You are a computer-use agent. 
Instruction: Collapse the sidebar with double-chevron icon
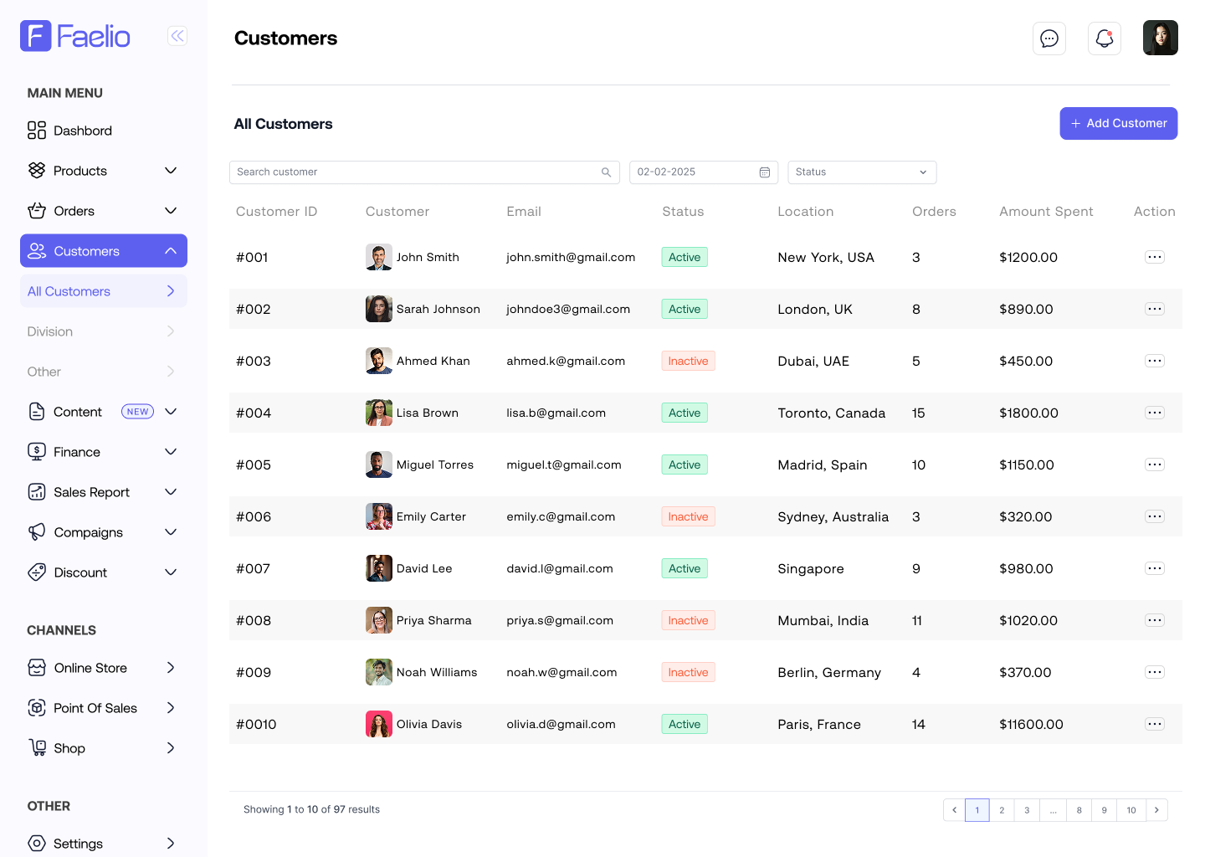pyautogui.click(x=177, y=36)
